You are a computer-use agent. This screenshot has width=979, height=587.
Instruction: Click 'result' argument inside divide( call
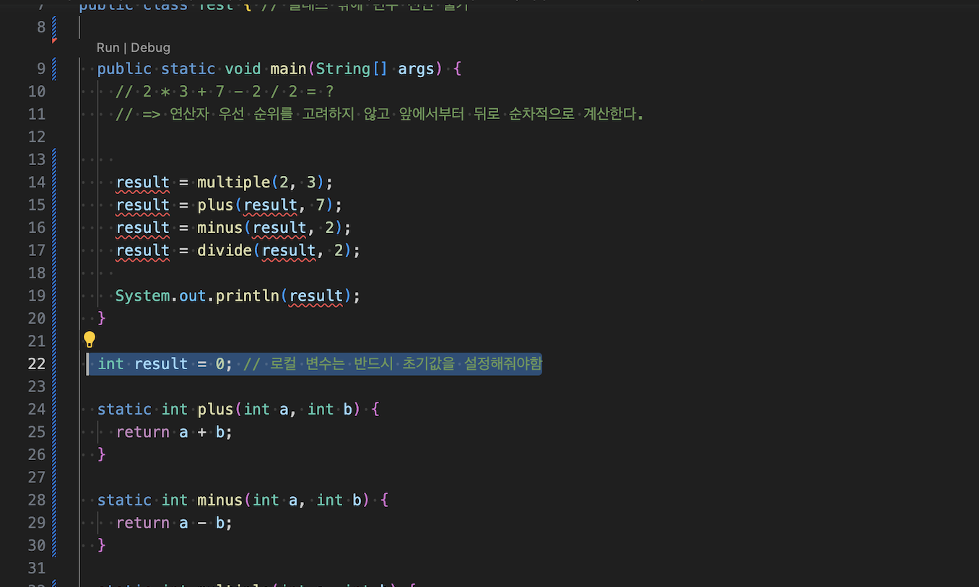pos(289,250)
